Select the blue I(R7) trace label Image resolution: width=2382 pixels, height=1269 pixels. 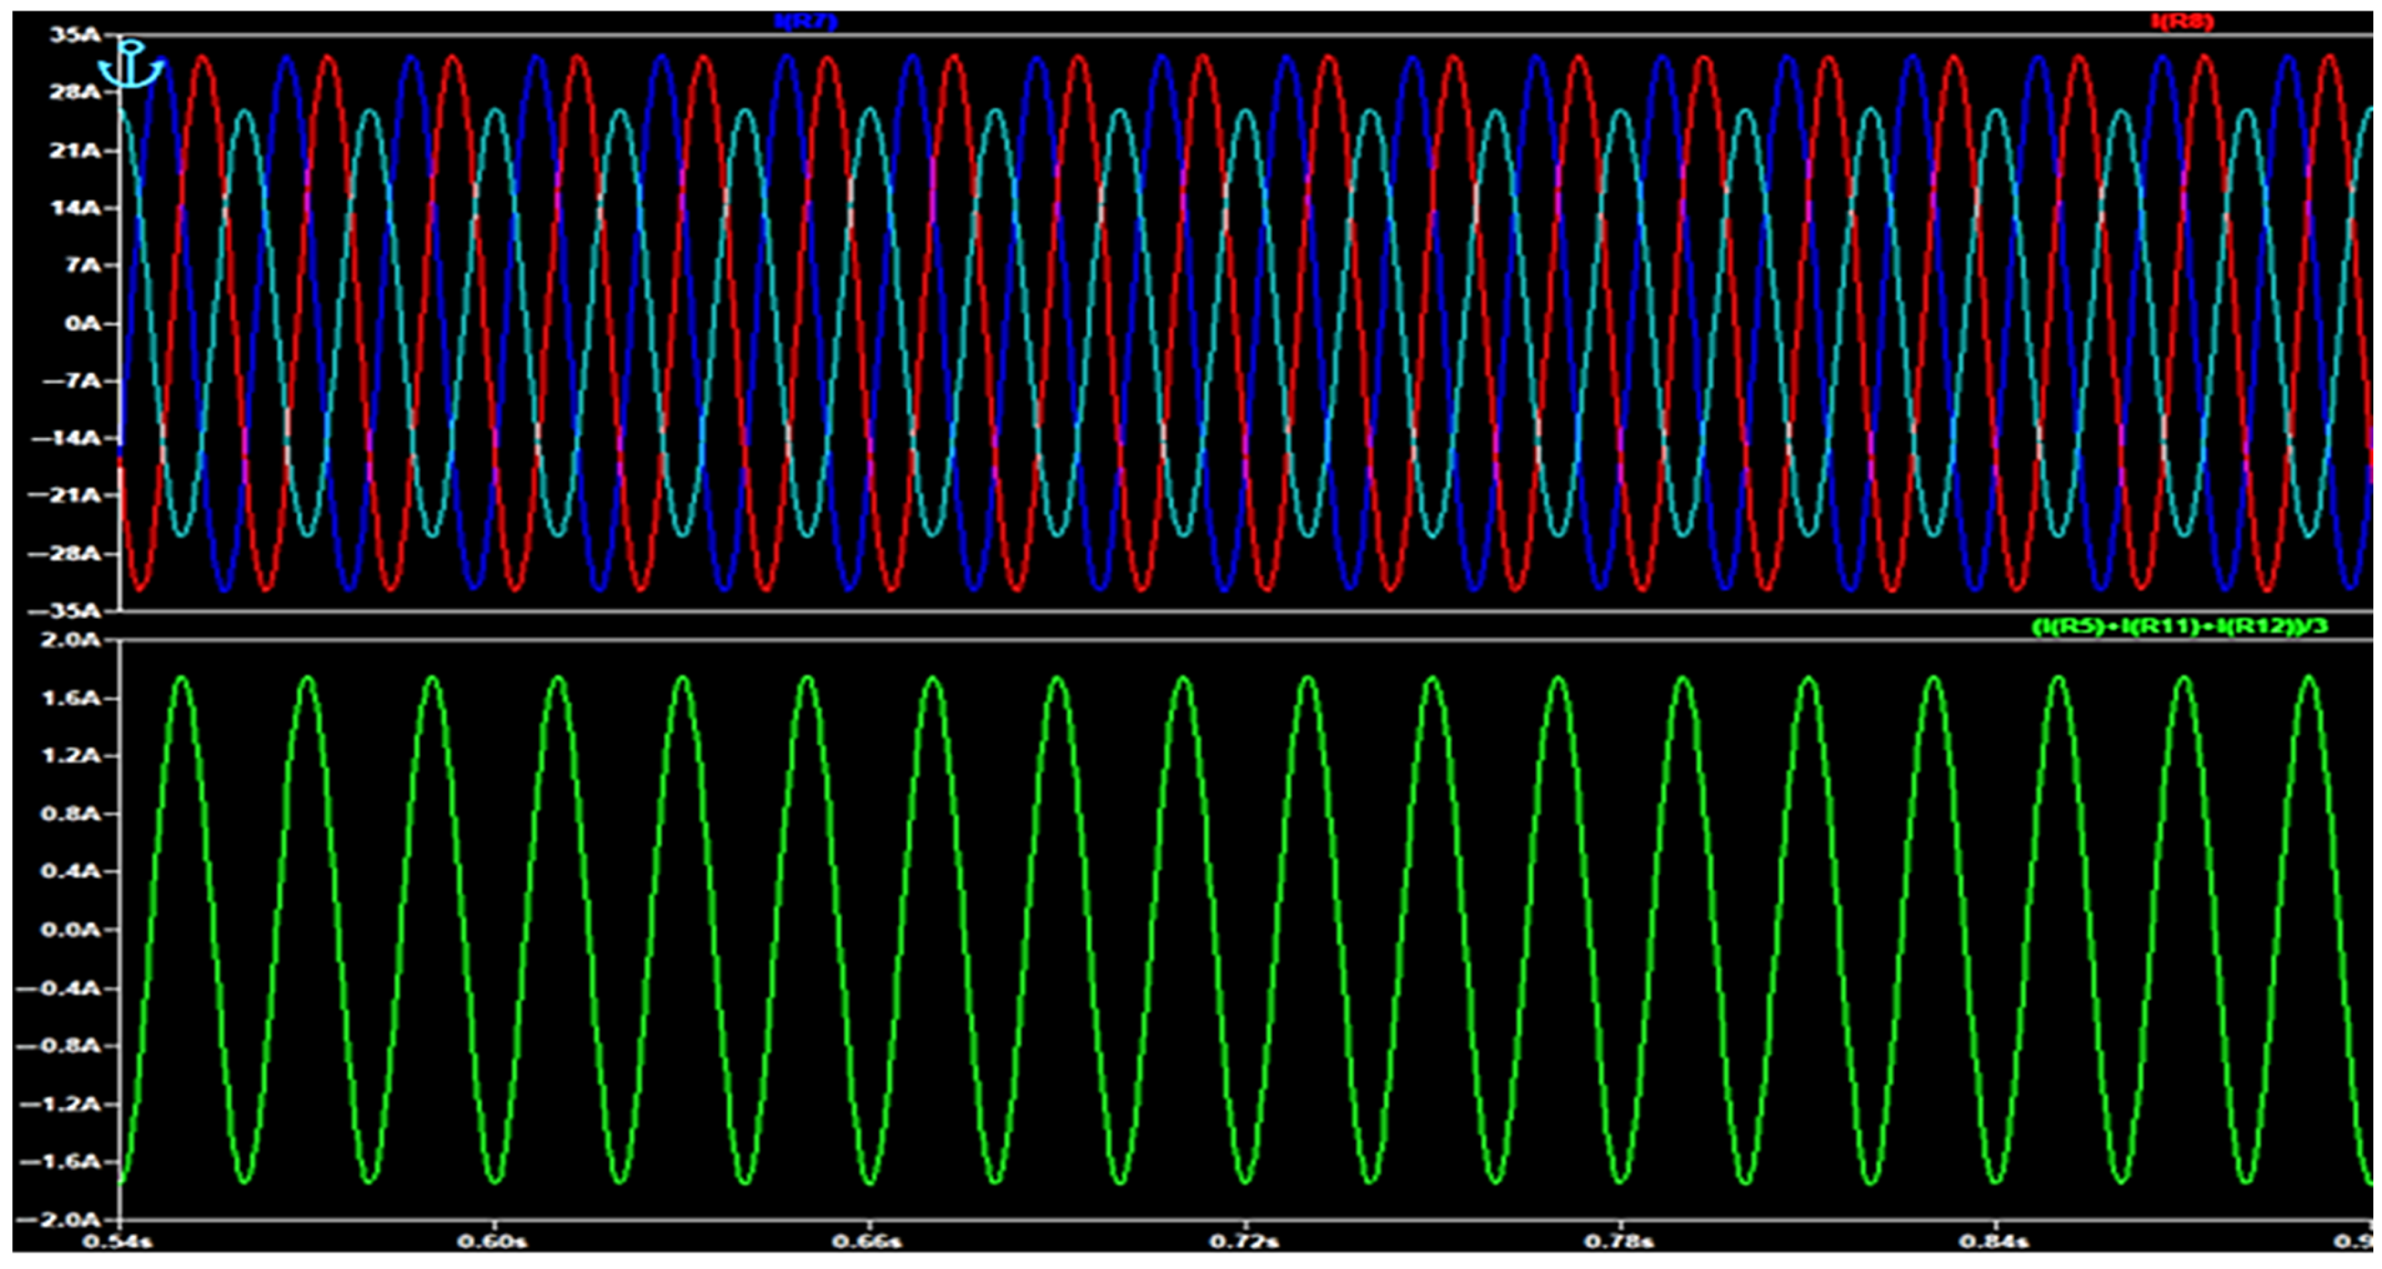click(x=806, y=21)
